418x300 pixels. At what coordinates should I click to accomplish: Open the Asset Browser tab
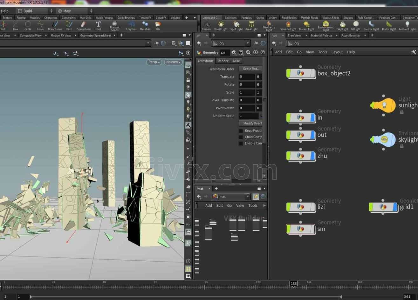click(351, 36)
